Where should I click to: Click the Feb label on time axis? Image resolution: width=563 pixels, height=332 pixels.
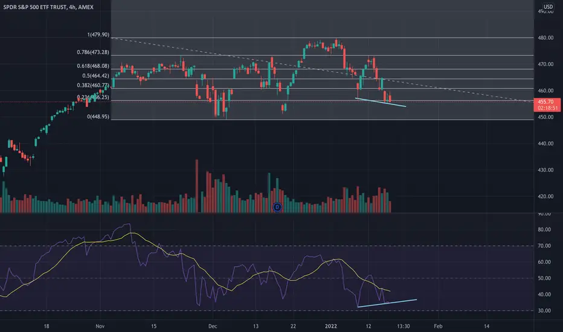[438, 326]
